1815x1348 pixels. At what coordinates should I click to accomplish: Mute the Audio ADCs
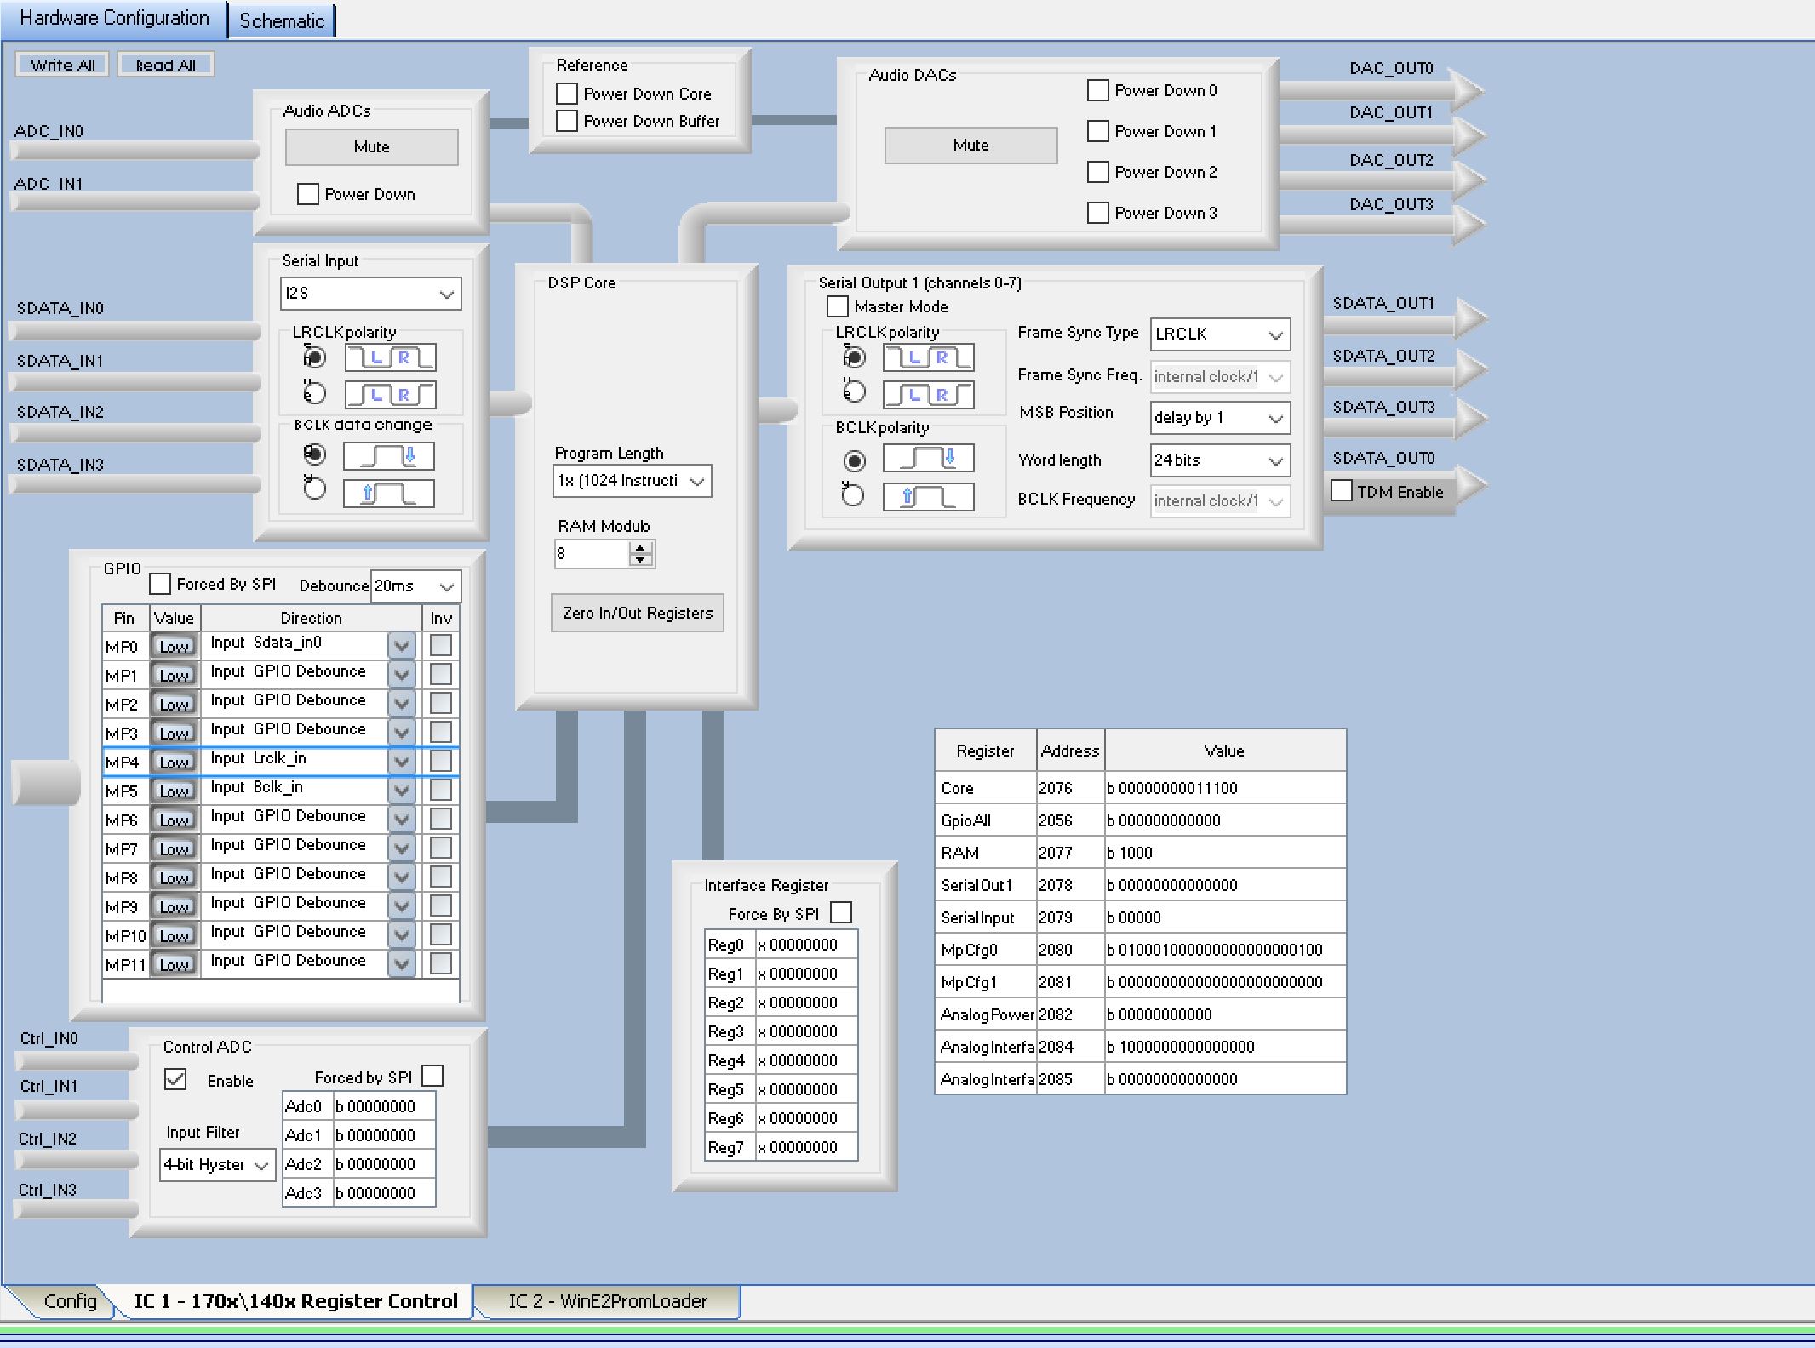pos(372,147)
